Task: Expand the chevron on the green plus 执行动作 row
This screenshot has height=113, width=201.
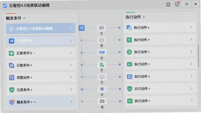Action: (x=191, y=39)
